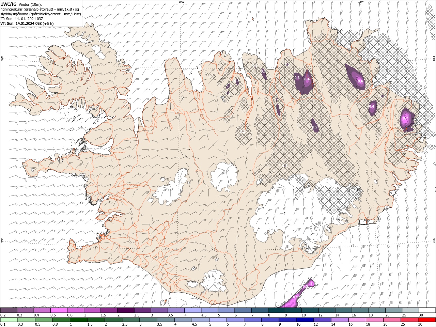Pick the upper legend swatch starting at 0.2
This screenshot has width=436, height=327.
pos(9,310)
